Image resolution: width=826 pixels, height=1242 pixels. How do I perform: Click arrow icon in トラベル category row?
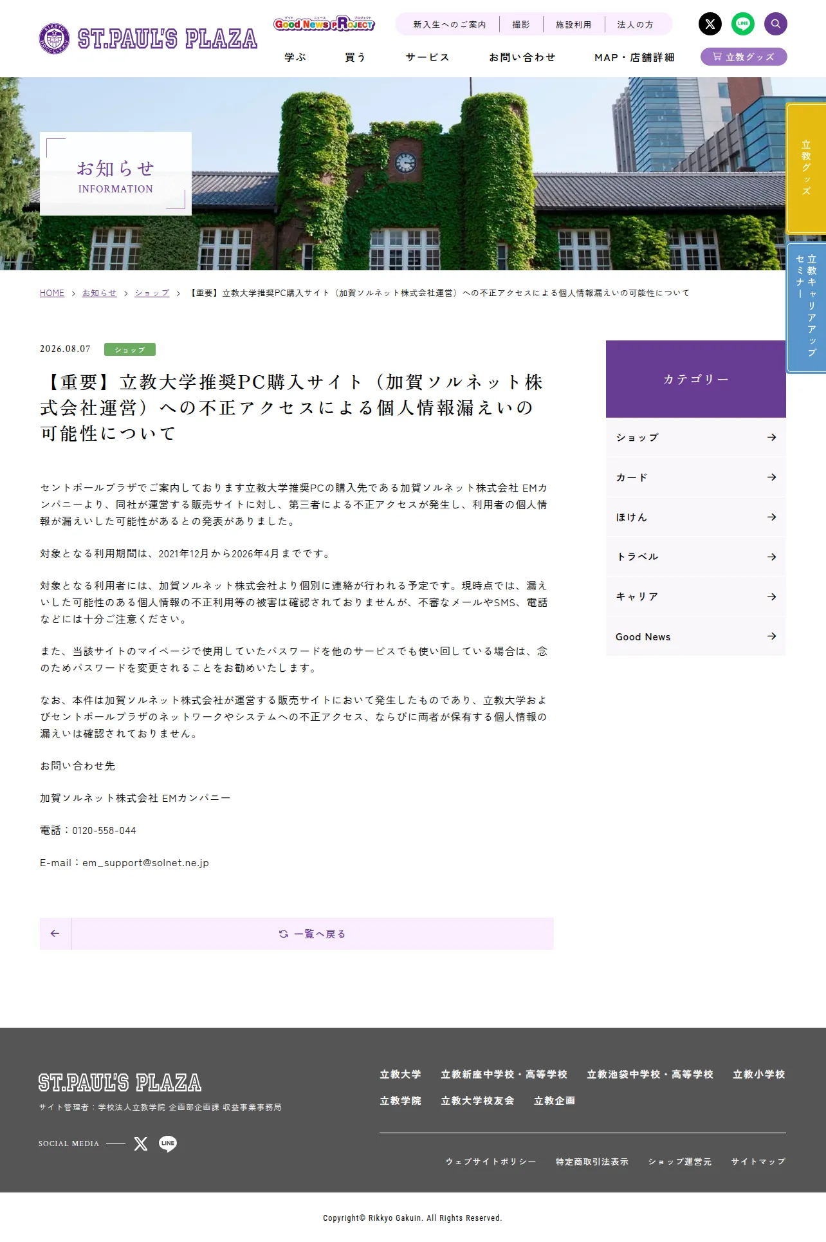772,557
